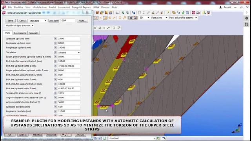
Task: Click the Applica button
Action: 23,135
